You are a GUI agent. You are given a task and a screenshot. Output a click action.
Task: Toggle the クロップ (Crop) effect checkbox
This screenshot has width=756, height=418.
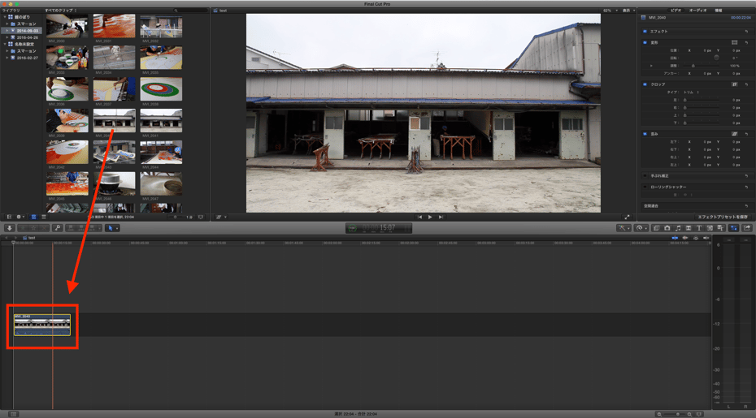coord(645,84)
